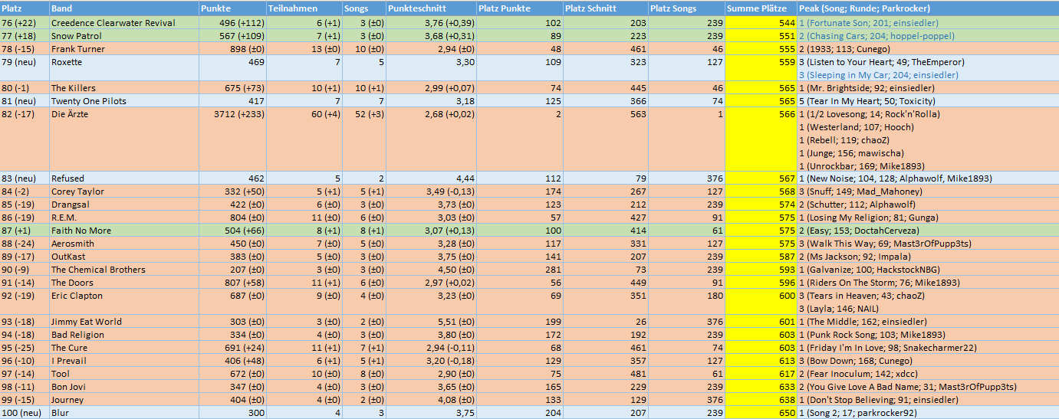Click the 'Punkte' header cell
1059x419 pixels.
click(232, 8)
